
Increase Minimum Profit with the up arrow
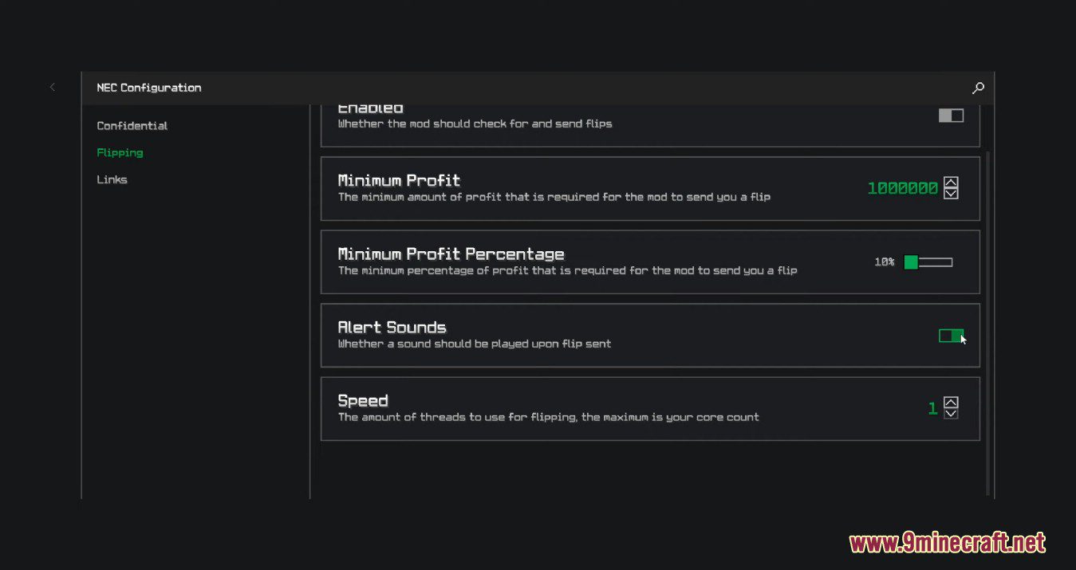951,183
